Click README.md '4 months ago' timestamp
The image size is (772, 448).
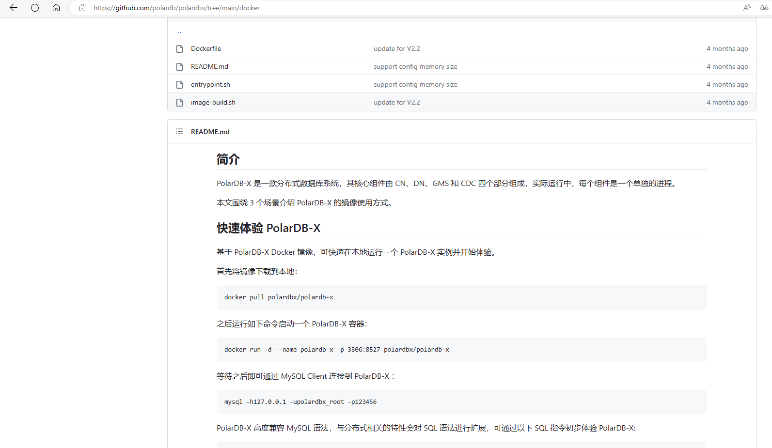pos(727,66)
